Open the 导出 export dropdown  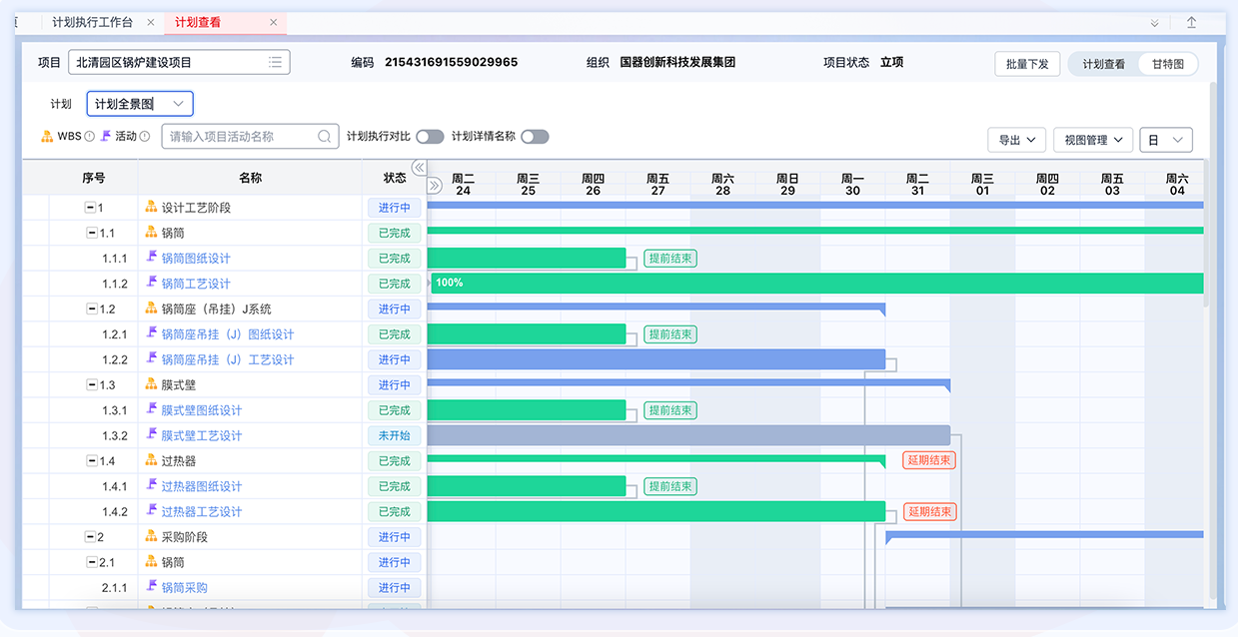pos(1016,141)
